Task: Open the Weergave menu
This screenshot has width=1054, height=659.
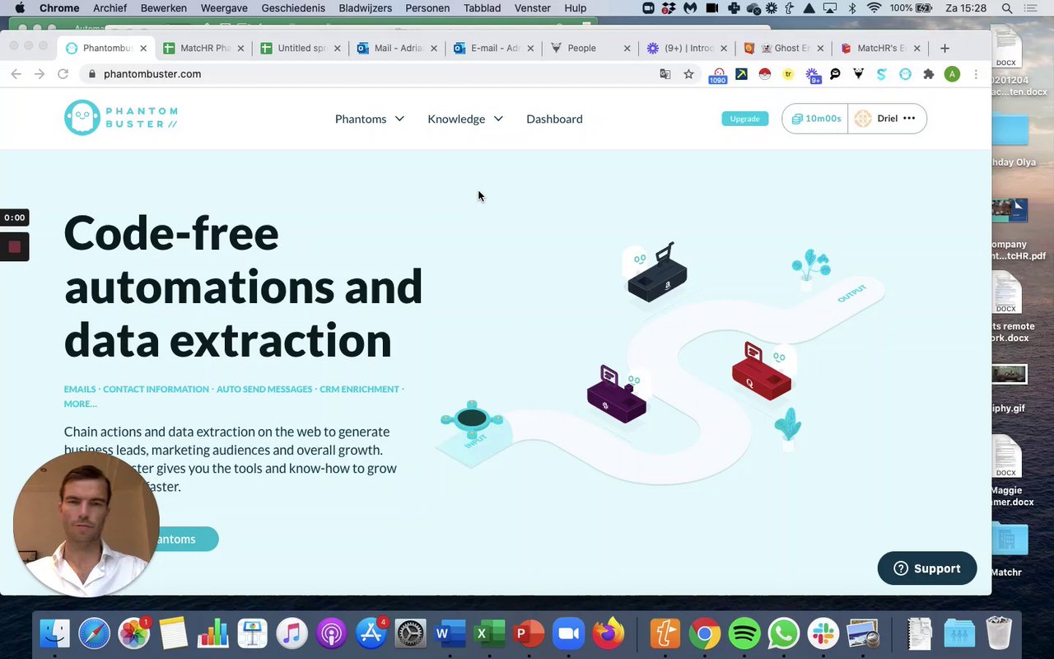Action: (x=224, y=8)
